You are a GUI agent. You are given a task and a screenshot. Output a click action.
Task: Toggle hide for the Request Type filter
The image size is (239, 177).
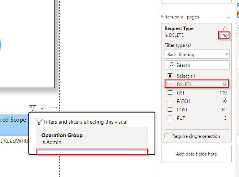coord(225,36)
